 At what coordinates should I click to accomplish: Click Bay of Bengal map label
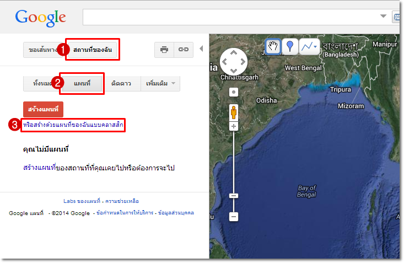click(x=306, y=191)
